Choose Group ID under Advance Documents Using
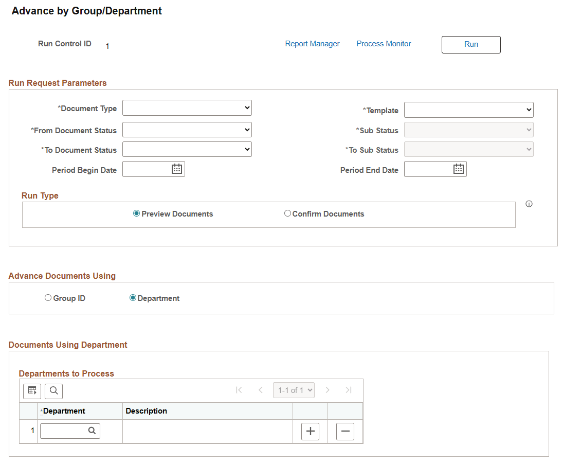563x465 pixels. point(48,297)
